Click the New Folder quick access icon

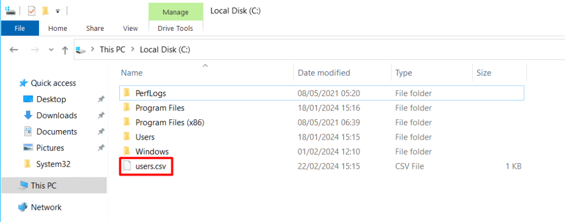tap(45, 10)
